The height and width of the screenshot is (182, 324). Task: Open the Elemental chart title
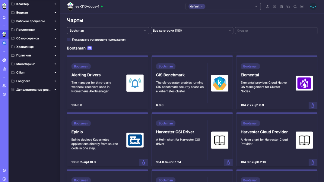(249, 75)
